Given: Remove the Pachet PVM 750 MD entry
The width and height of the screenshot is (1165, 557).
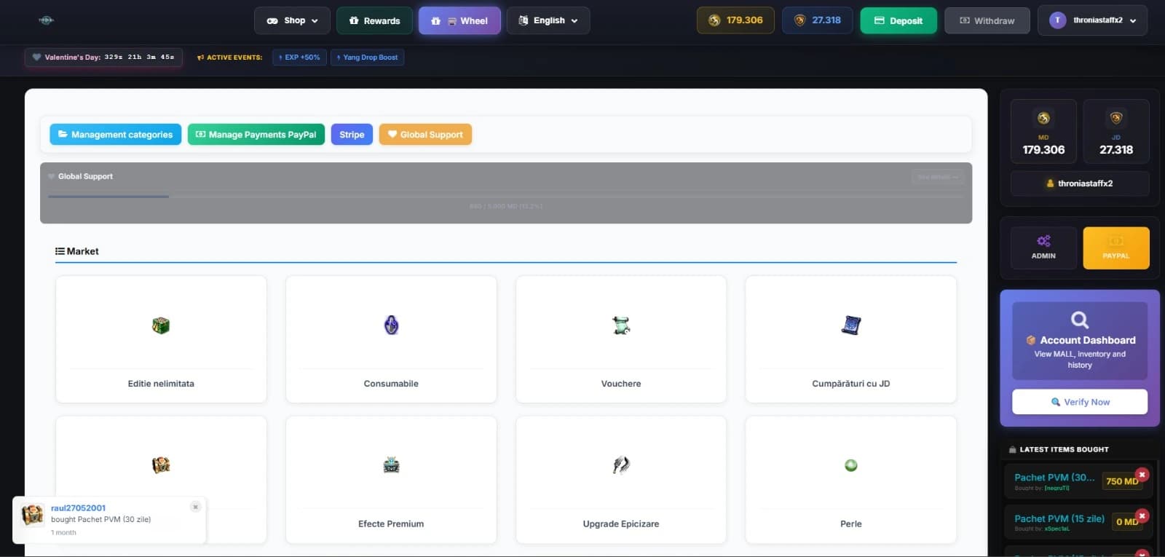Looking at the screenshot, I should [1142, 475].
